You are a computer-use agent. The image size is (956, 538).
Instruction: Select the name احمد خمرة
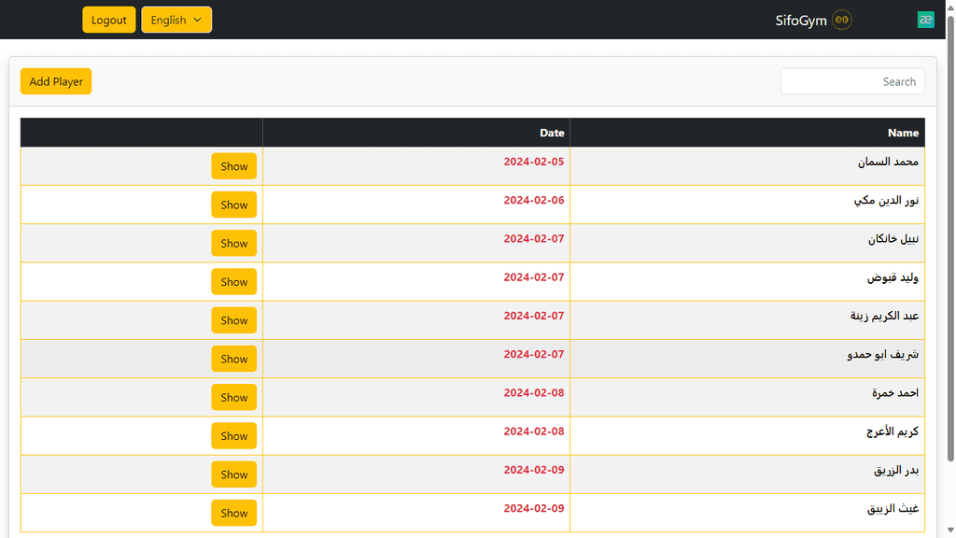tap(895, 392)
